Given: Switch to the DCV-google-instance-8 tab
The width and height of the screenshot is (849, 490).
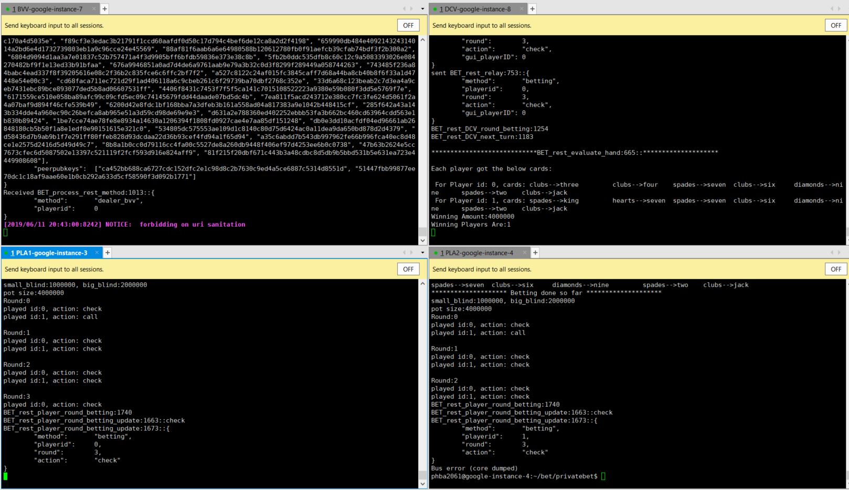Looking at the screenshot, I should tap(475, 9).
